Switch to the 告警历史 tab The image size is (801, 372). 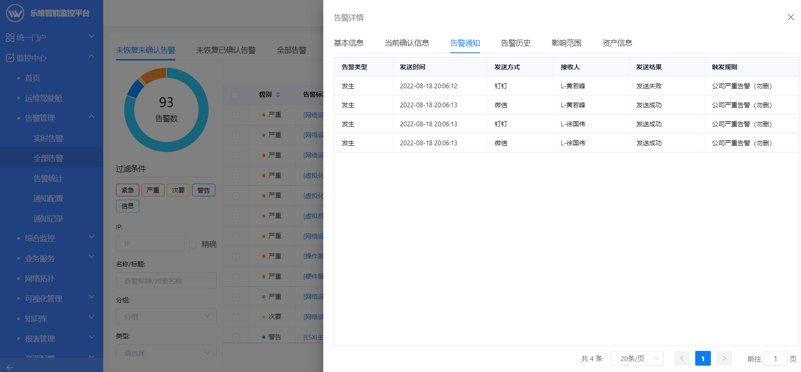pos(515,43)
